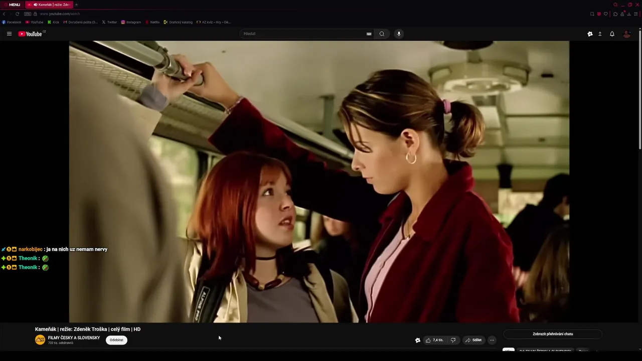This screenshot has width=642, height=361.
Task: Open the YouTube bookmark
Action: pos(34,22)
